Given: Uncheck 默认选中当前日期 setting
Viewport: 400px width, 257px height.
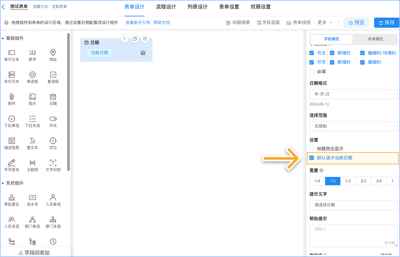Looking at the screenshot, I should 312,158.
